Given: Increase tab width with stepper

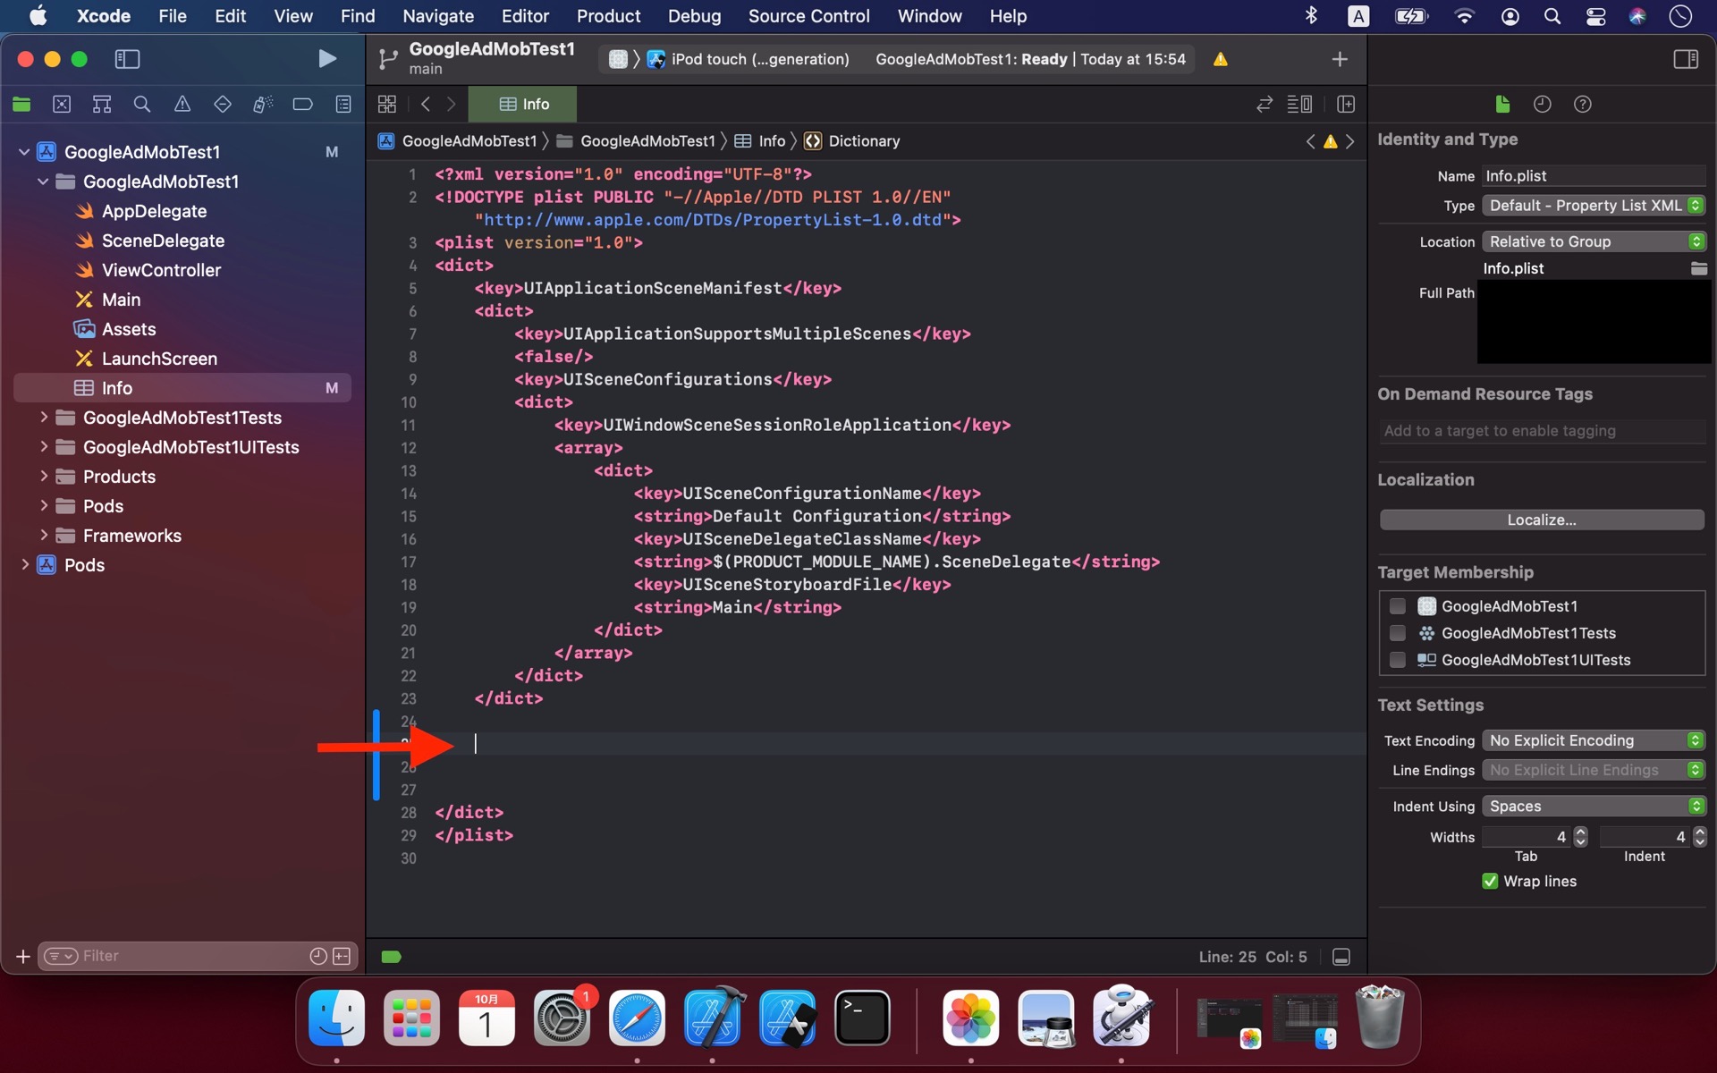Looking at the screenshot, I should tap(1580, 832).
